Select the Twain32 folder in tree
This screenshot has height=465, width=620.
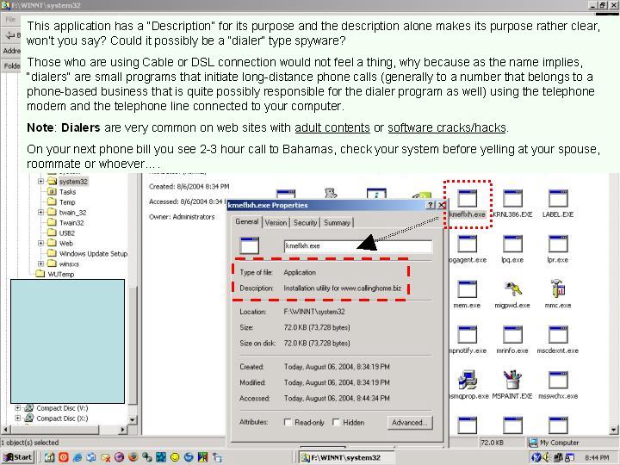pyautogui.click(x=71, y=223)
